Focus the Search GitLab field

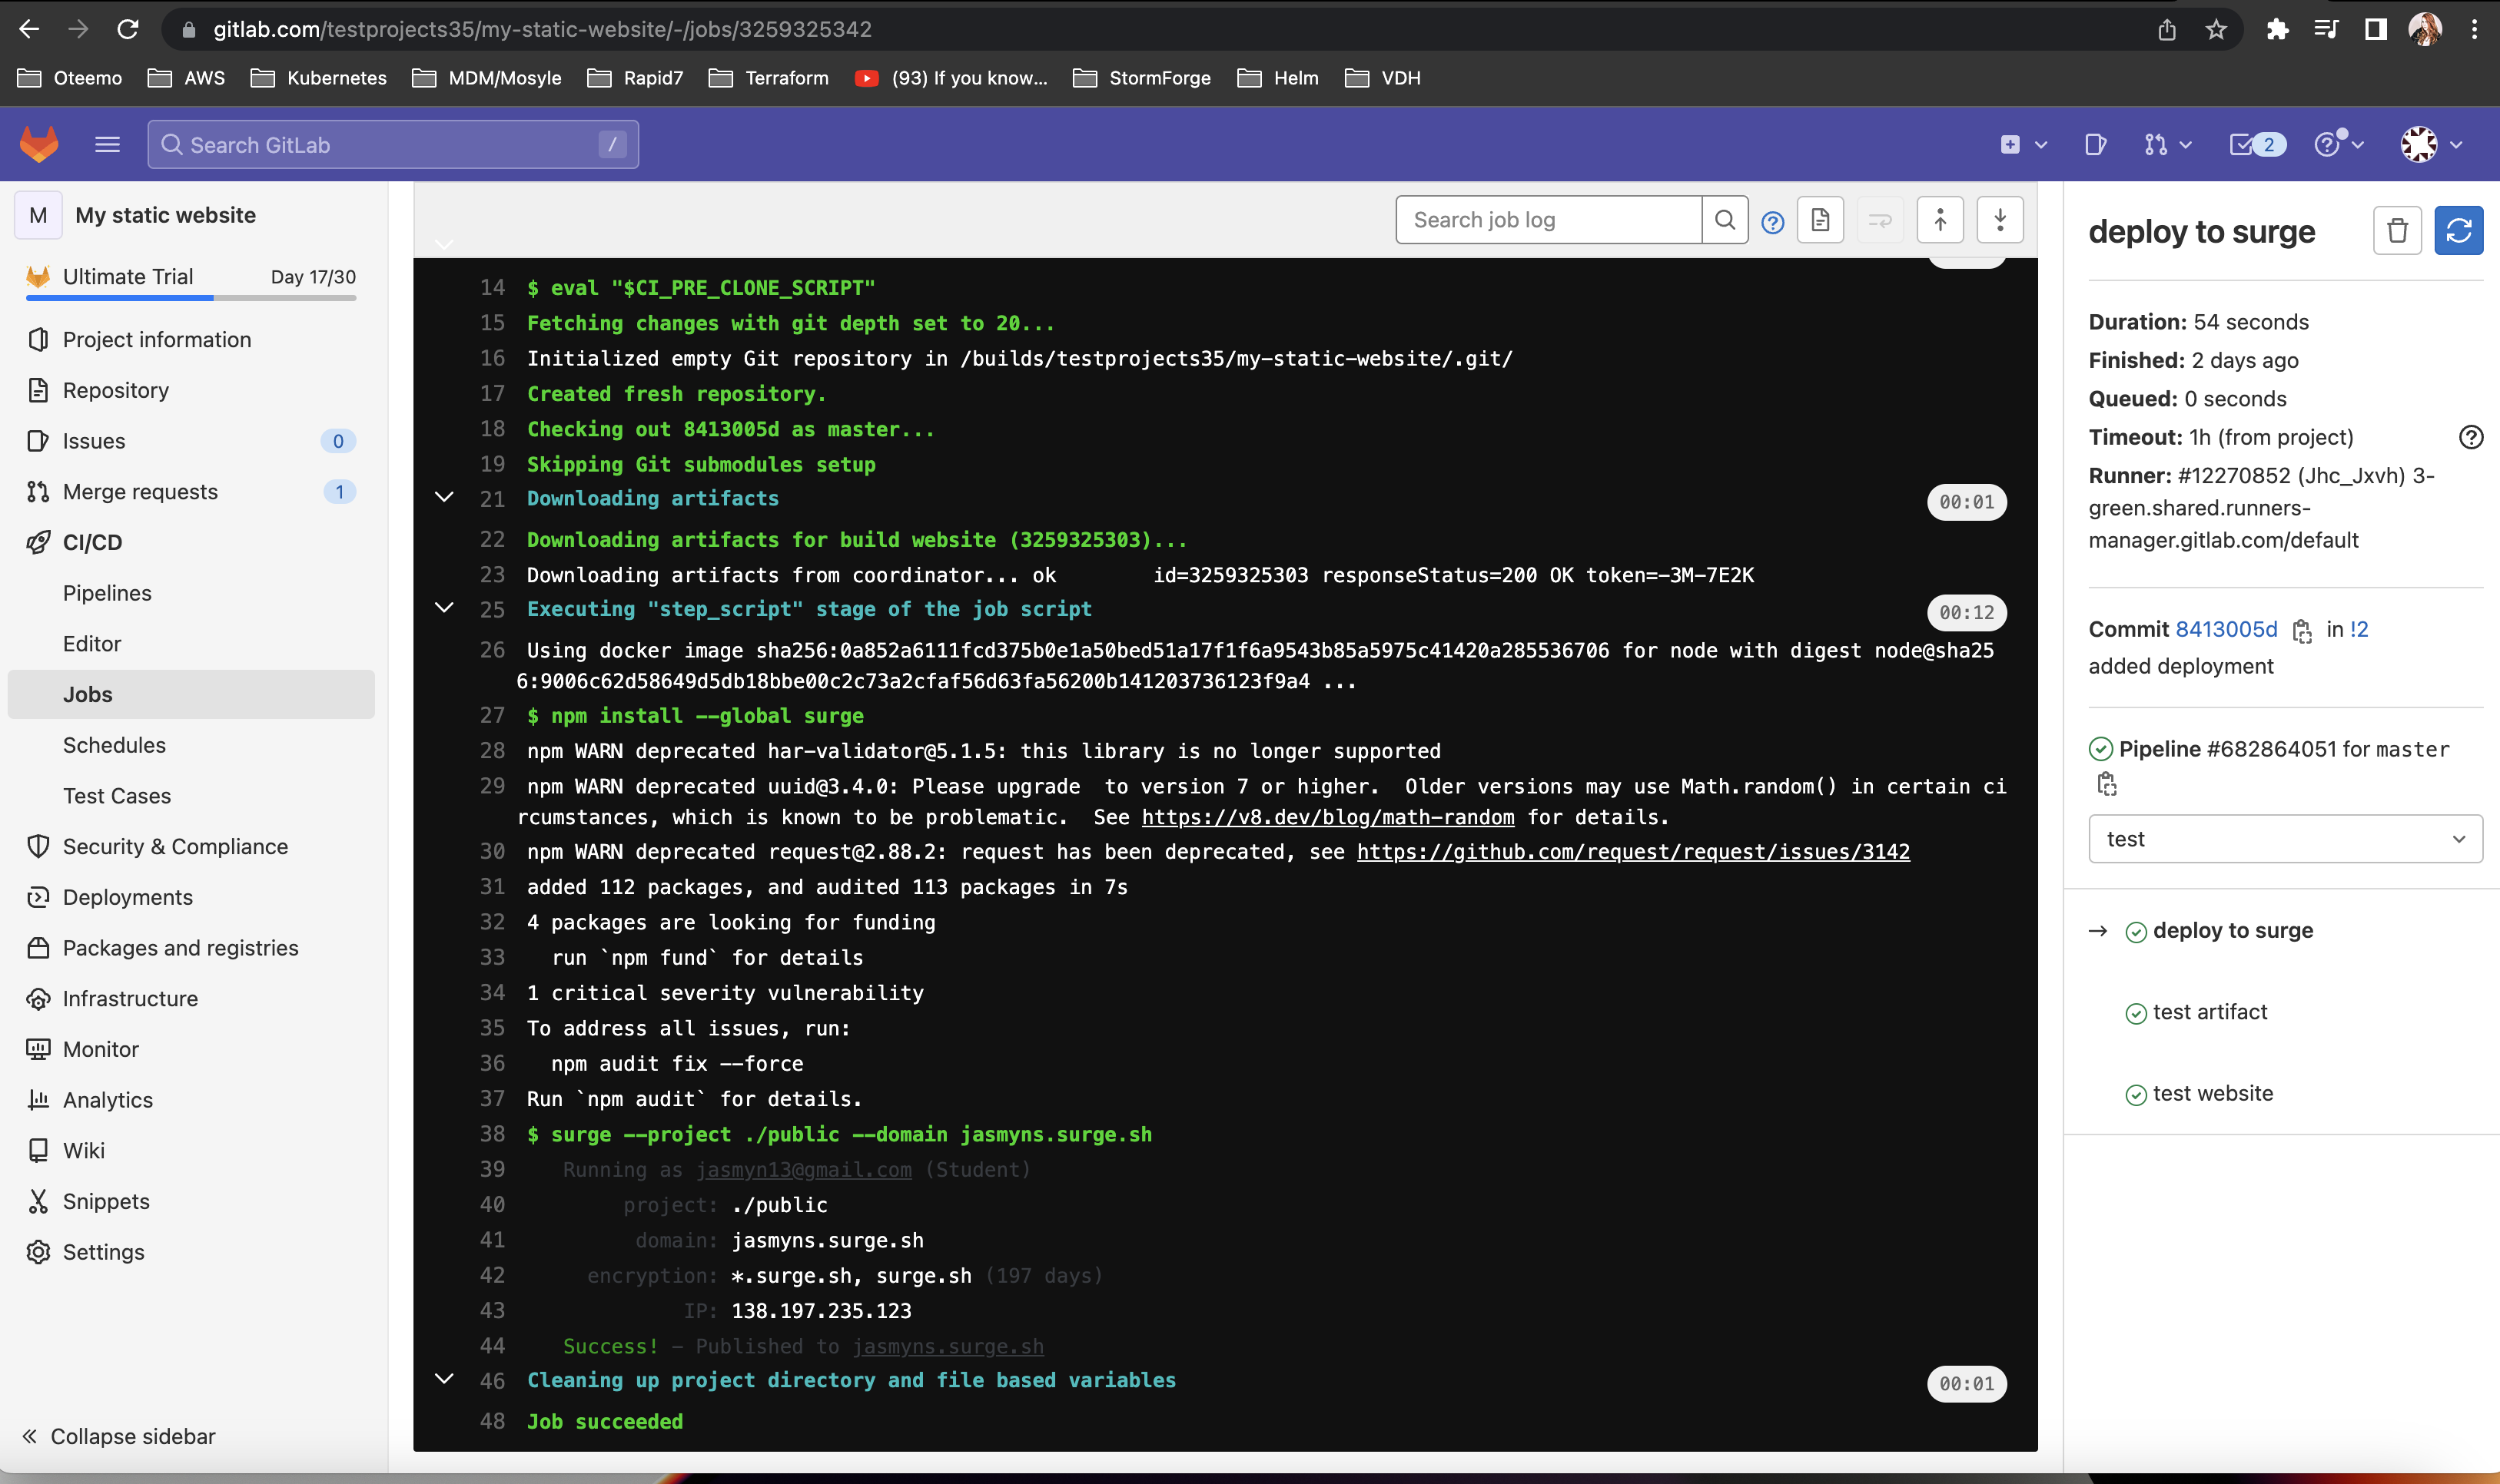click(393, 145)
